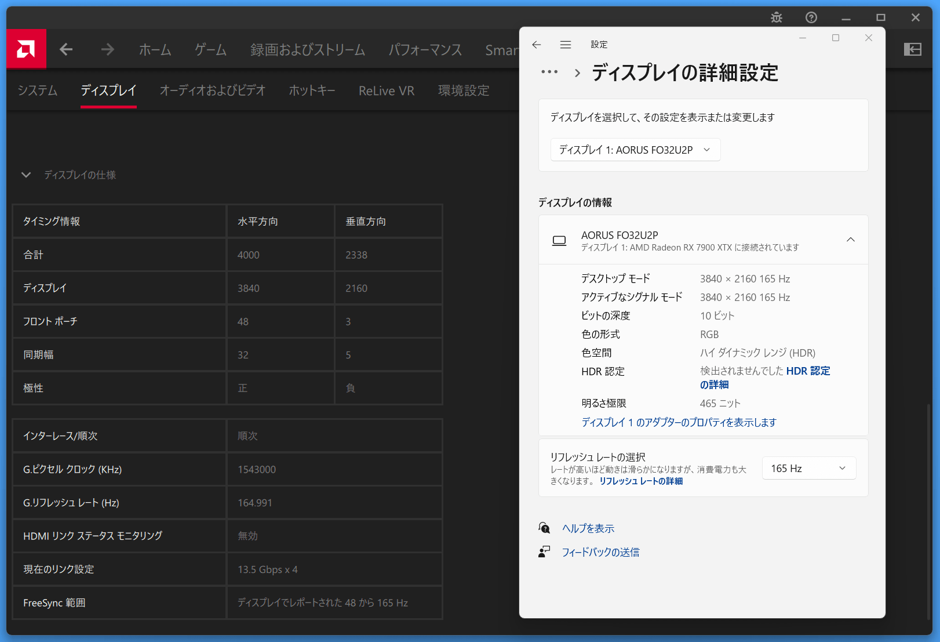
Task: Open ディスプレイ 1 のアダプターのプロパティ link
Action: (679, 422)
